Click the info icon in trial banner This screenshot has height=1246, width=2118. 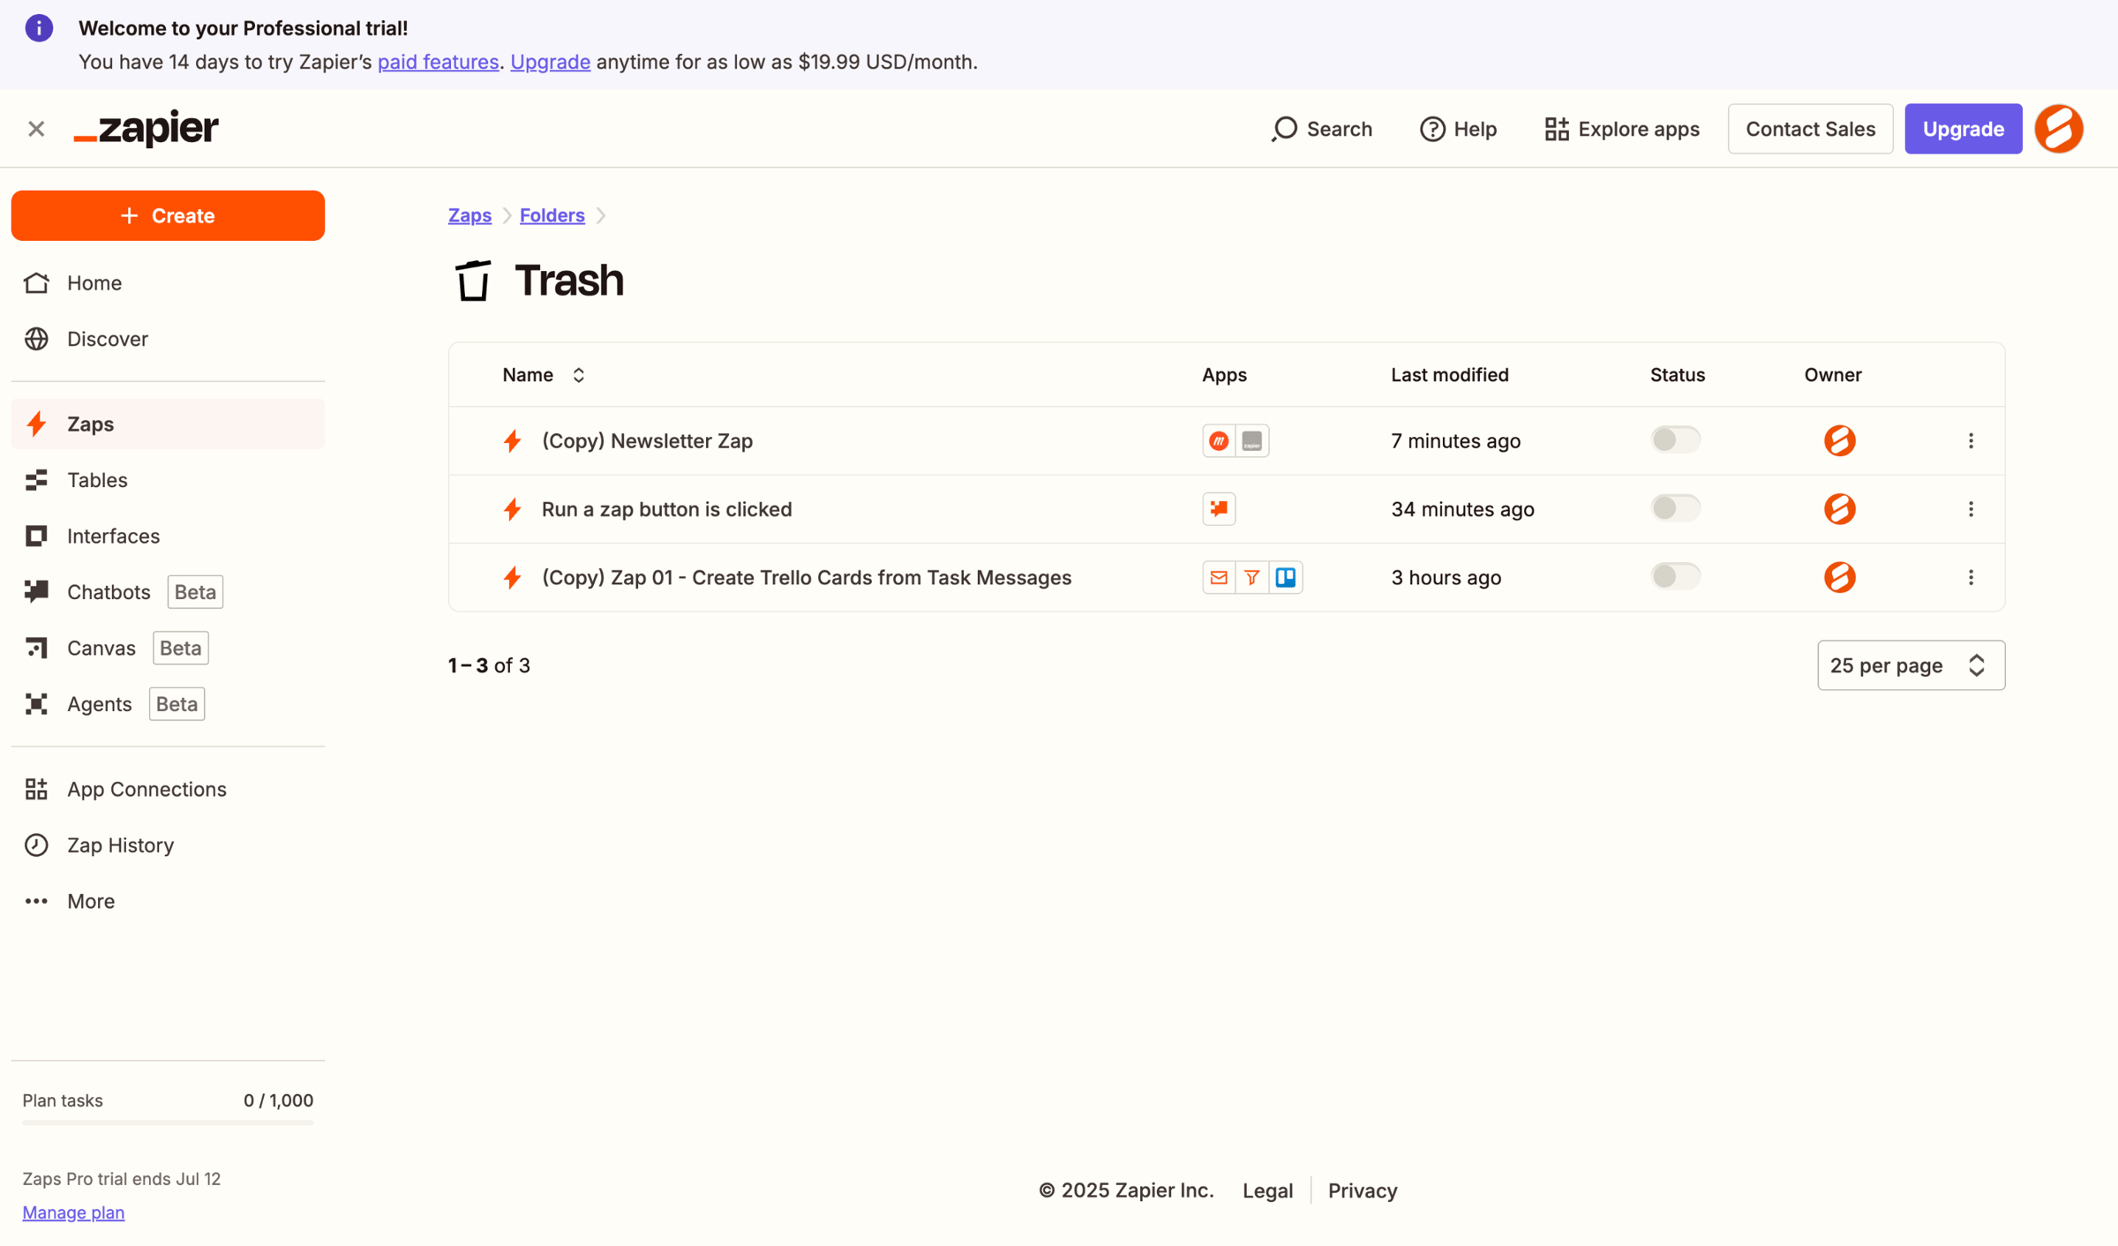click(x=39, y=28)
